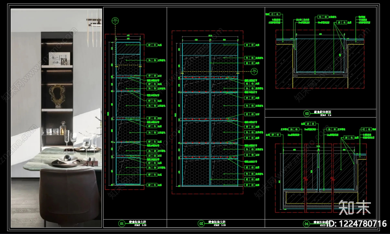Select the SCALE 1:10 label under drawing 02
390x234 pixels.
tap(220, 225)
